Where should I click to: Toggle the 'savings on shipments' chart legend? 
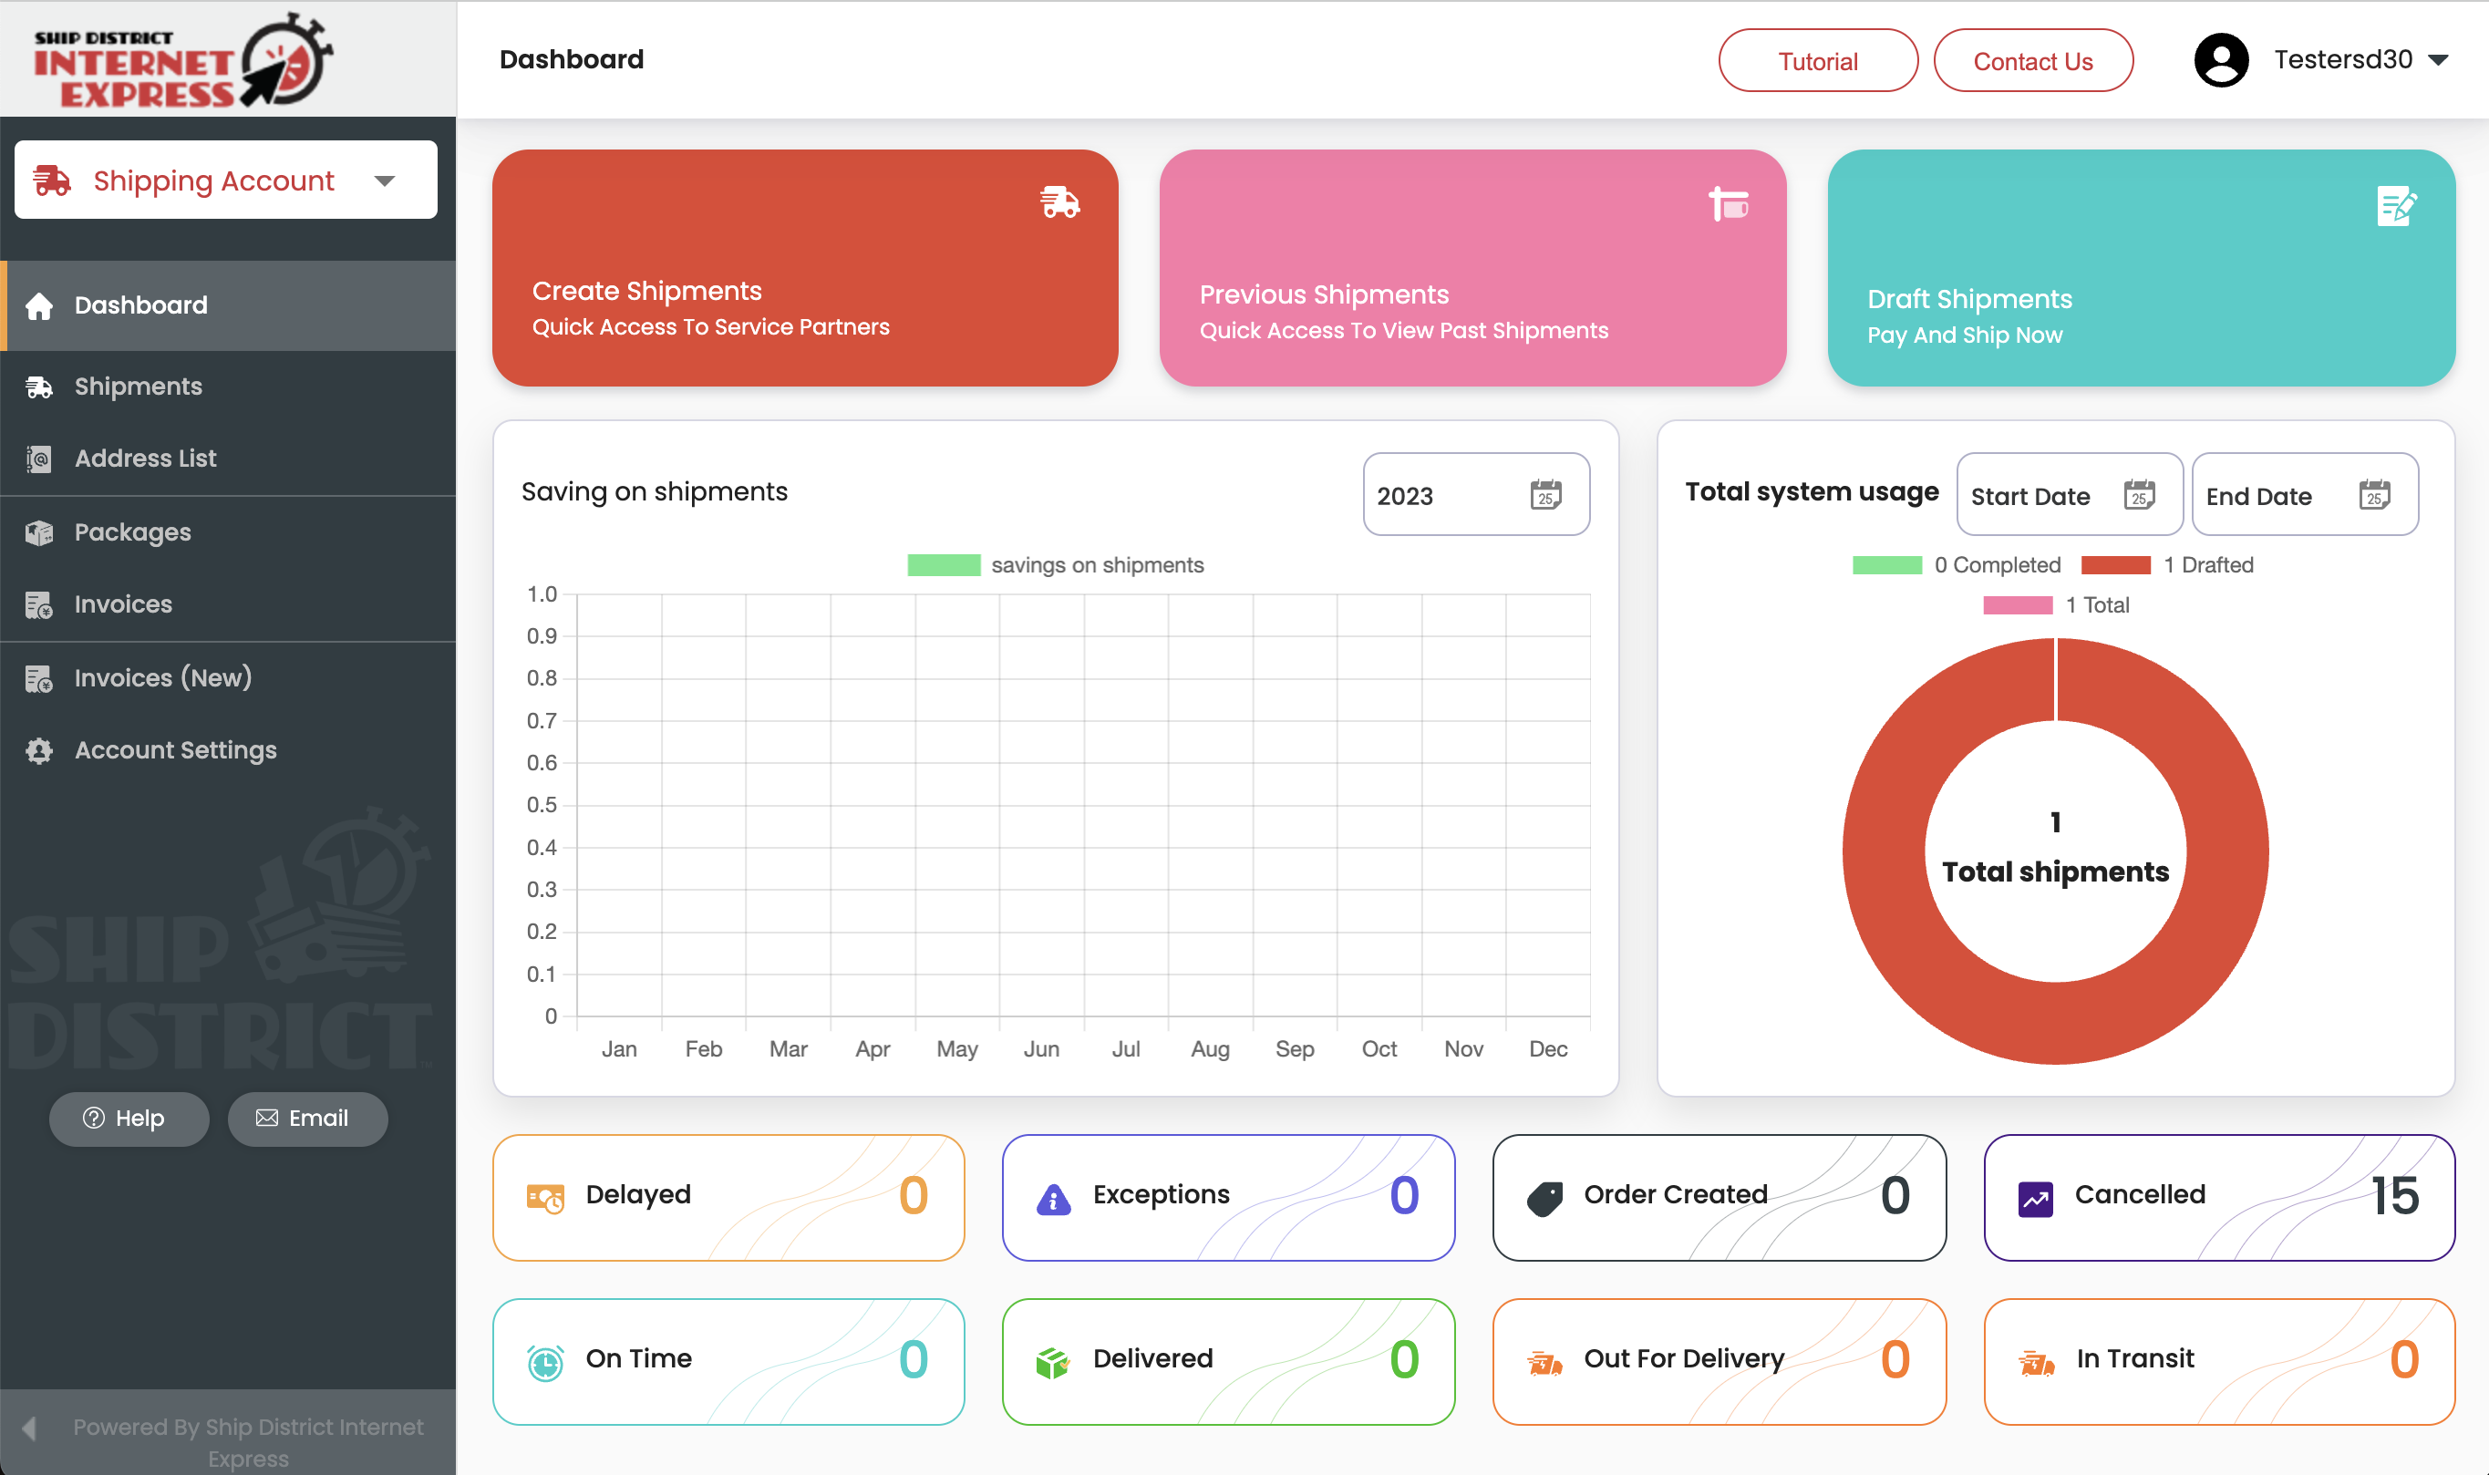coord(1056,564)
